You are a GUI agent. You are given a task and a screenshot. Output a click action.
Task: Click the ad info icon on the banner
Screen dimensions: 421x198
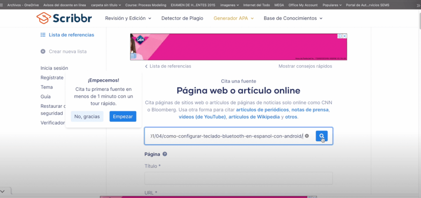pyautogui.click(x=340, y=36)
